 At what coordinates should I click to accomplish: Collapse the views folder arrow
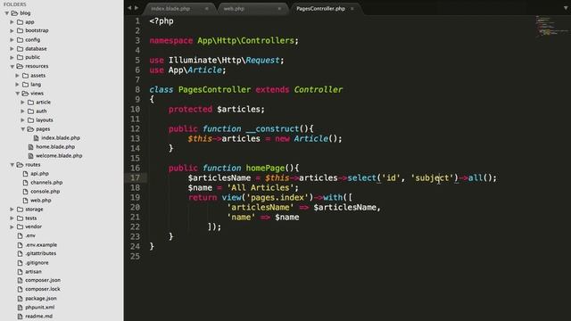(18, 93)
